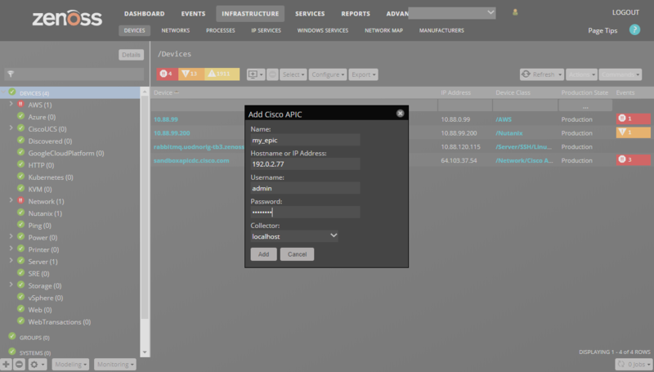The width and height of the screenshot is (654, 372).
Task: Click the error events count badge
Action: tap(191, 74)
